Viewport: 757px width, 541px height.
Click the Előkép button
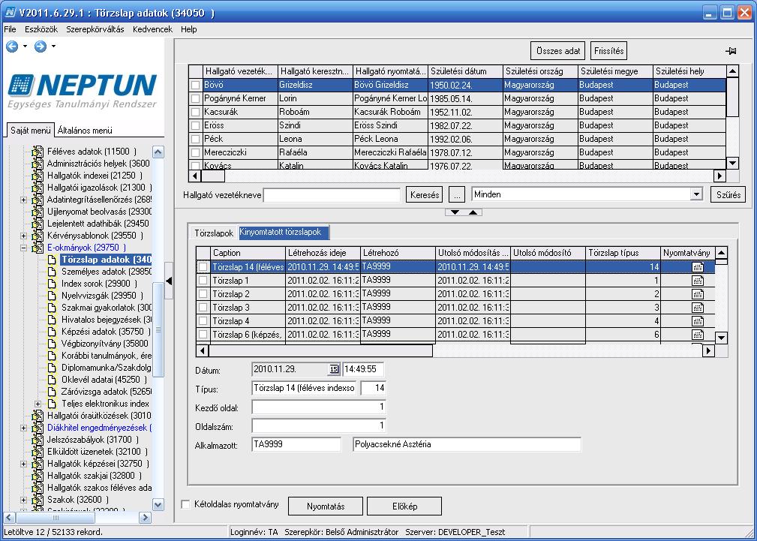[404, 506]
